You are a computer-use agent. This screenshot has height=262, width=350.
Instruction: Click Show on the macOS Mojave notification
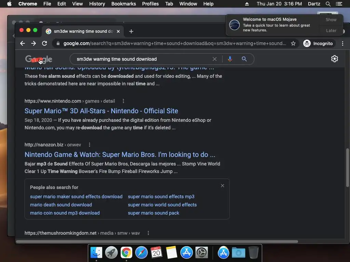click(331, 19)
